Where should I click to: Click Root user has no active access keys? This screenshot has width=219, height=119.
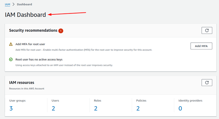tap(39, 60)
